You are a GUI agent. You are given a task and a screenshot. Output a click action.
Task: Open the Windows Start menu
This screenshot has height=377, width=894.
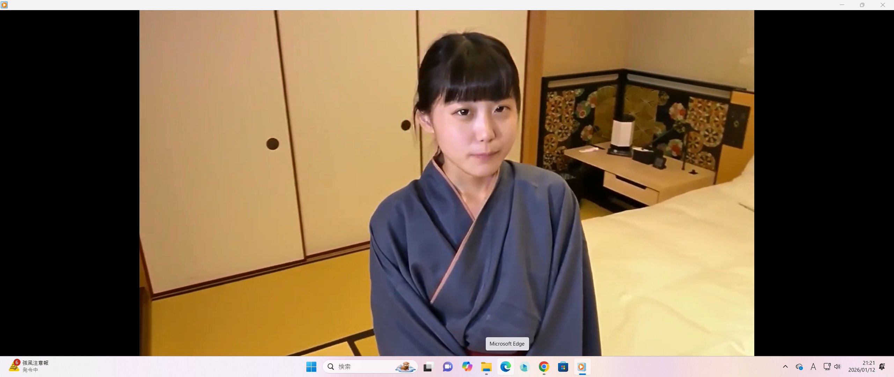click(311, 367)
